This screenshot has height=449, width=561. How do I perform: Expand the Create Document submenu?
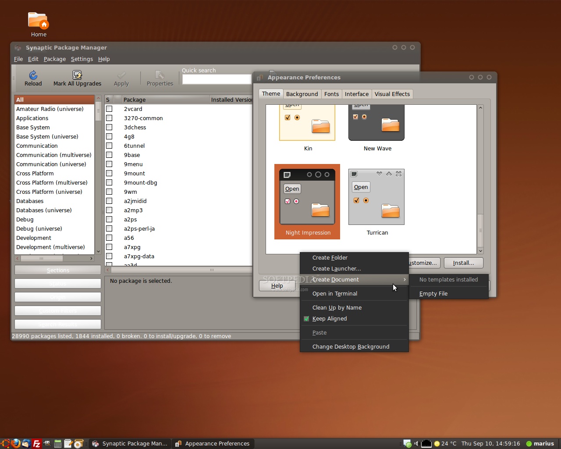point(335,279)
